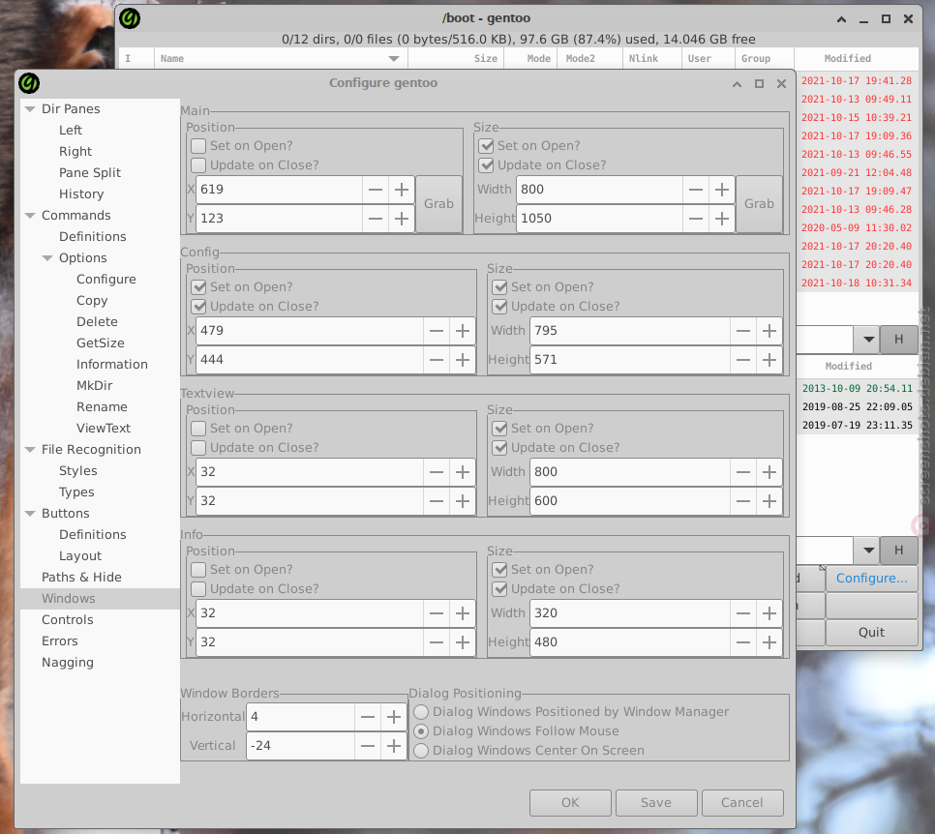Image resolution: width=935 pixels, height=834 pixels.
Task: Increase Config size Width with plus
Action: 769,331
